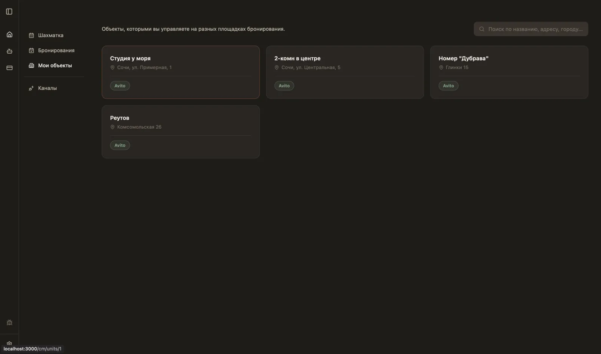Open the credit card billing icon
Screen dimensions: 601x354
tap(9, 68)
